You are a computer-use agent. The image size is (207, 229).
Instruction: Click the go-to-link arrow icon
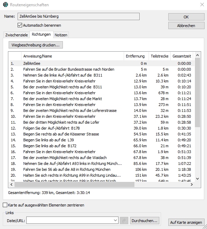[x=124, y=221]
